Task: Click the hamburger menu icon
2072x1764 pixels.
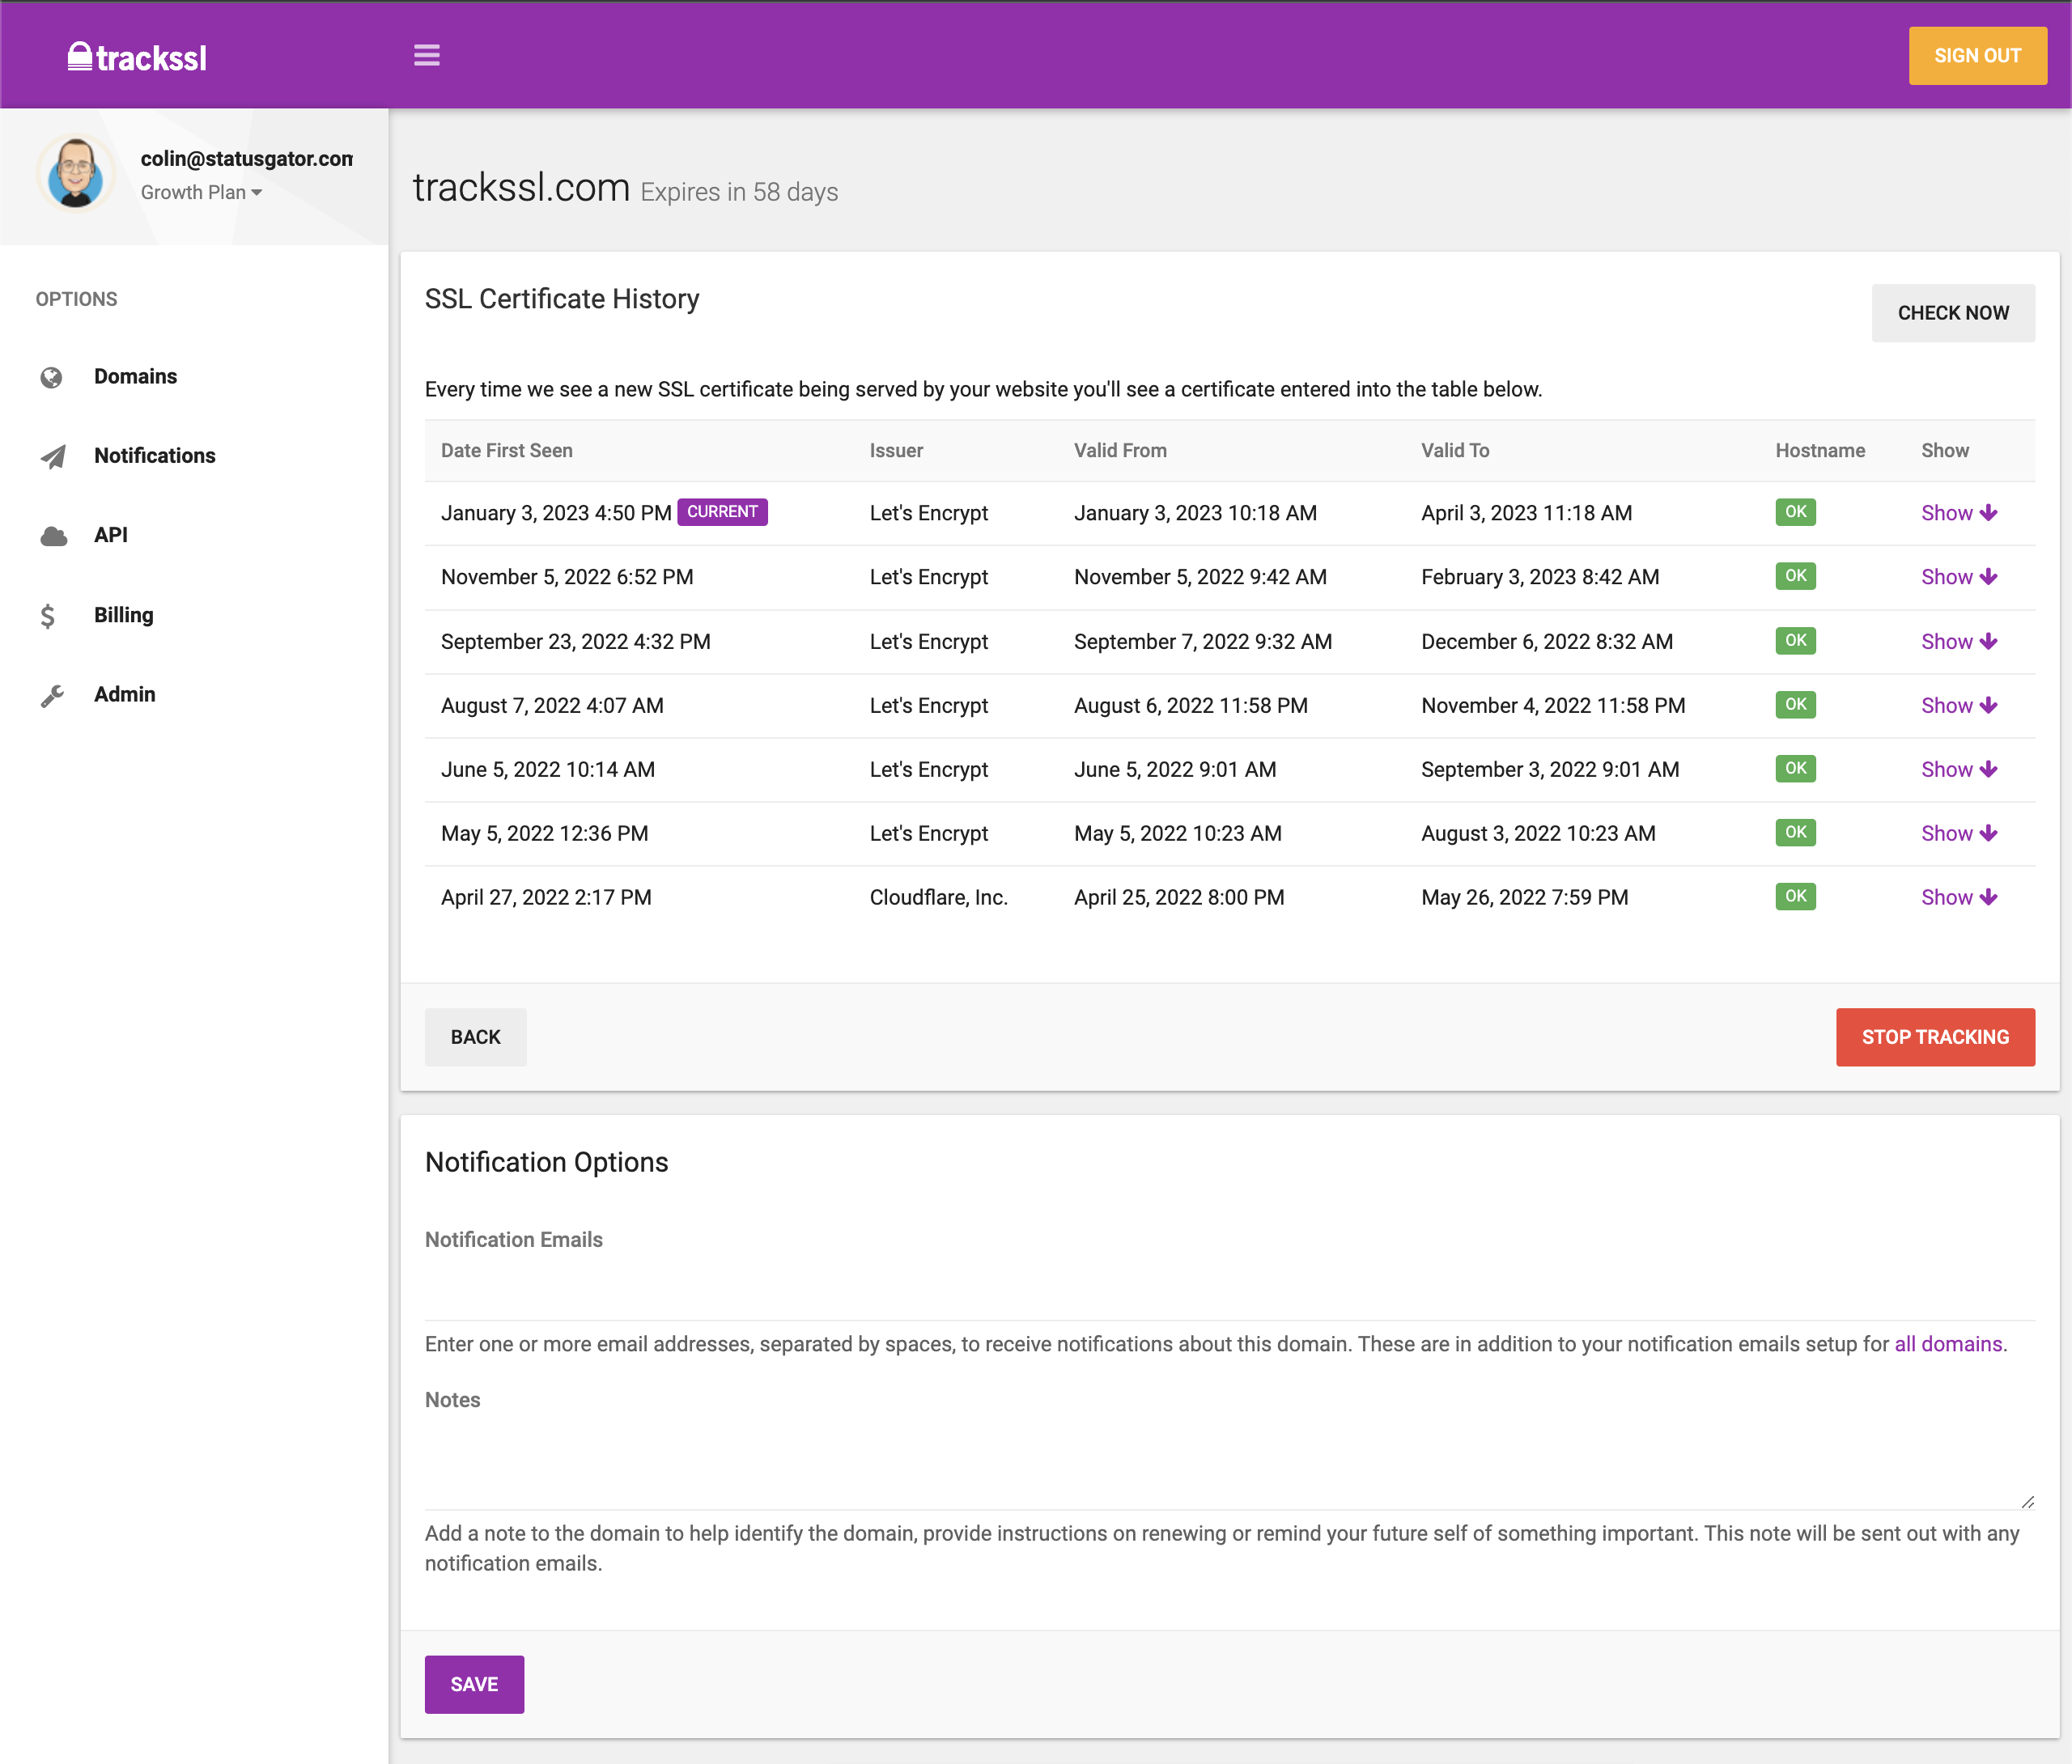Action: (427, 56)
